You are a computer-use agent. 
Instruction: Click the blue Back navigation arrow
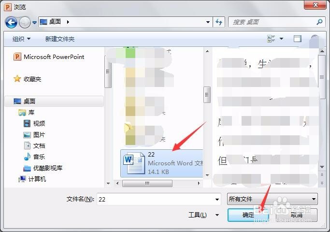click(11, 22)
